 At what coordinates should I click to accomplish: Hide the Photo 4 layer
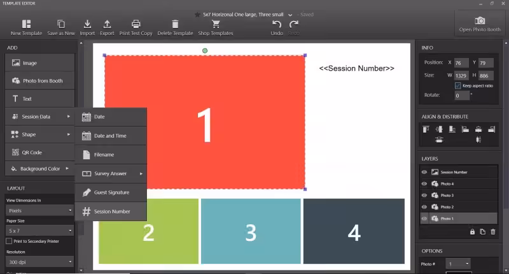[424, 184]
